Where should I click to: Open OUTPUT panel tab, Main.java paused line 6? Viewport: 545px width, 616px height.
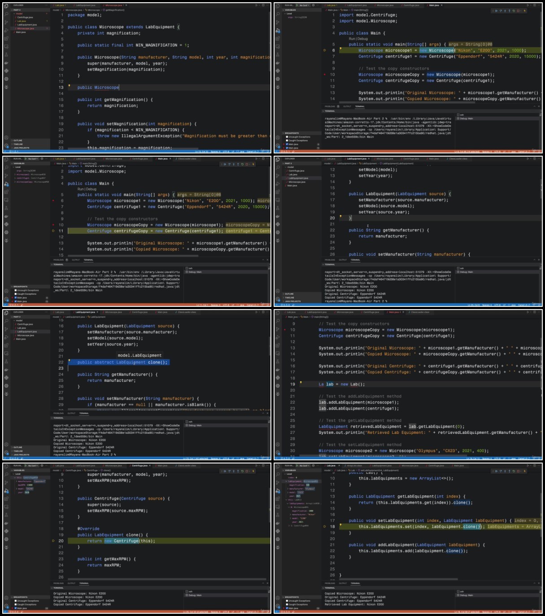(347, 106)
